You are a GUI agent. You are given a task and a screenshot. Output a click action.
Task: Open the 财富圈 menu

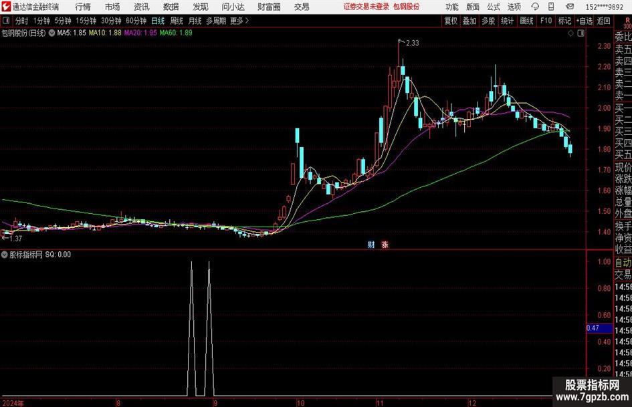(x=269, y=7)
